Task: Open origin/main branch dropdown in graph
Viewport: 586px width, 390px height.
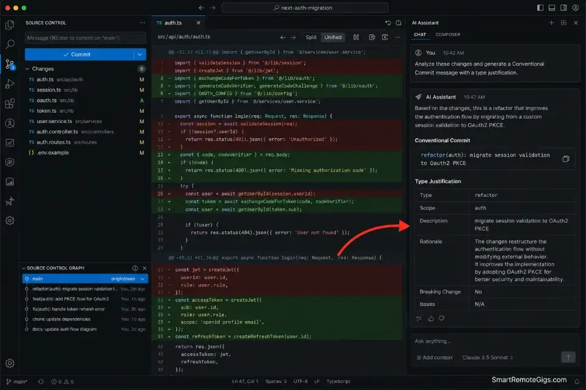Action: tap(142, 278)
